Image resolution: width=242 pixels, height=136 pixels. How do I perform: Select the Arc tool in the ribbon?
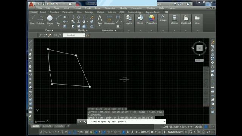(x=58, y=20)
